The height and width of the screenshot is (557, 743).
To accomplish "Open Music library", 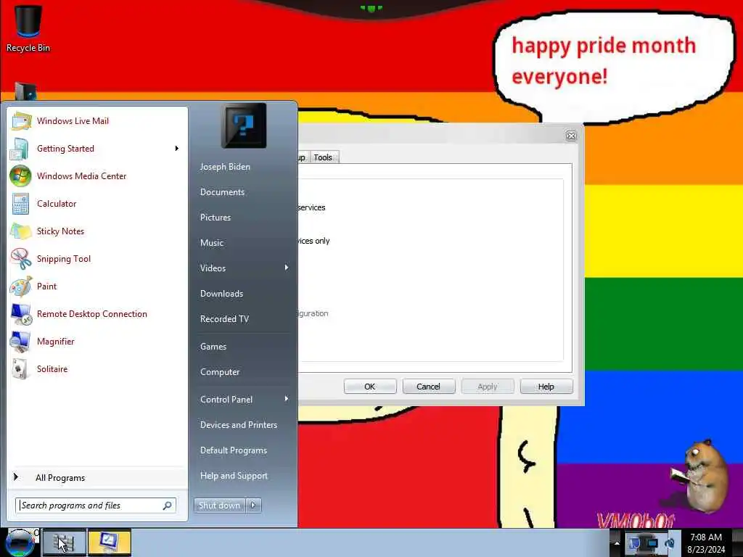I will [212, 242].
